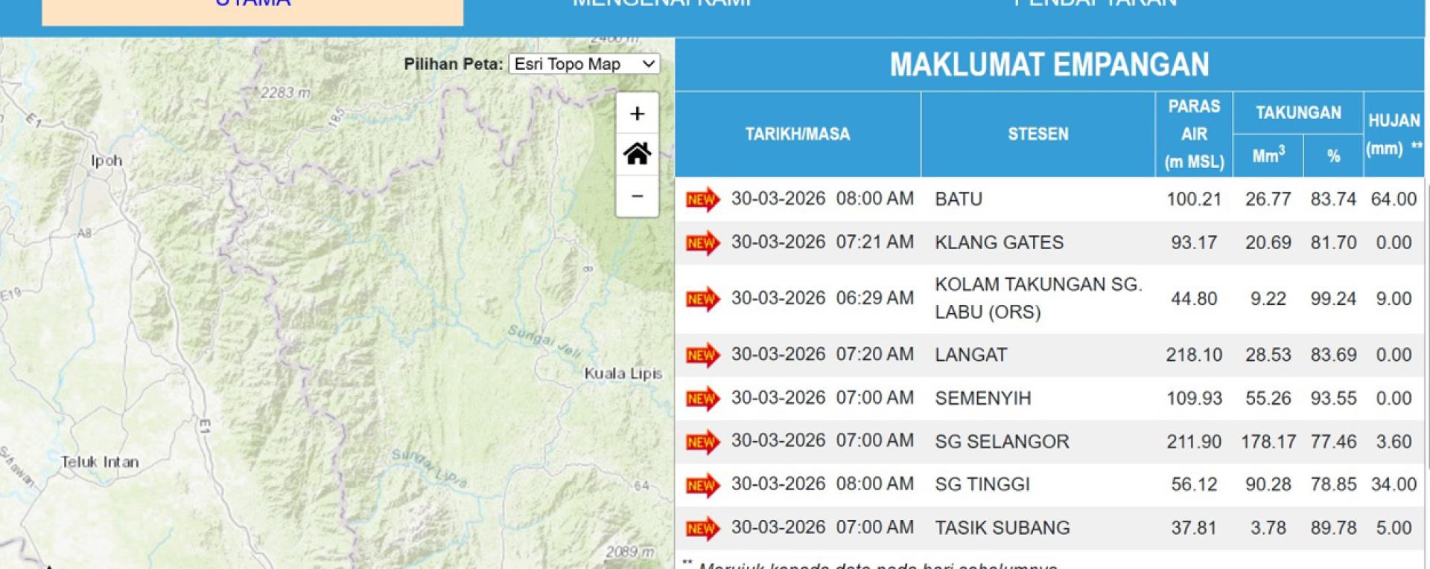The width and height of the screenshot is (1430, 569).
Task: Select the SG SELANGOR station name
Action: tap(1002, 442)
